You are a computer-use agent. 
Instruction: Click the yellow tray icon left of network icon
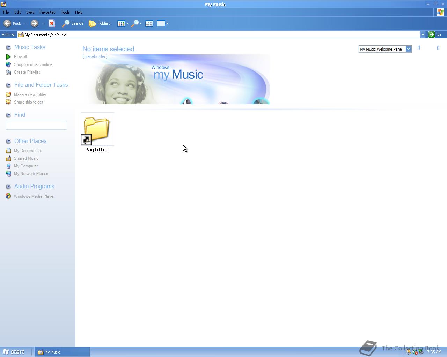[409, 352]
